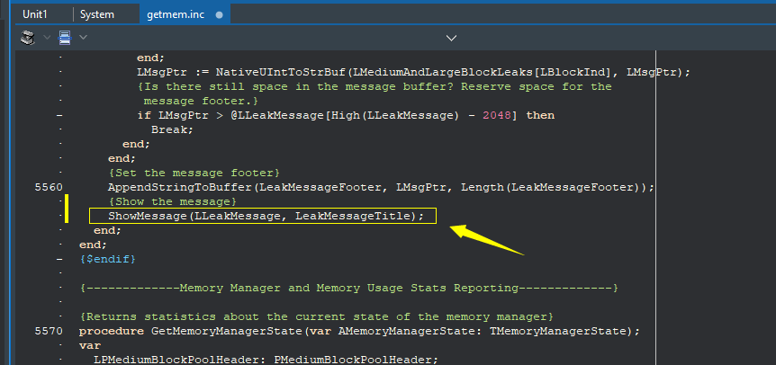The height and width of the screenshot is (365, 776).
Task: Click comment 'Returns statistics about the current state'
Action: [x=316, y=316]
